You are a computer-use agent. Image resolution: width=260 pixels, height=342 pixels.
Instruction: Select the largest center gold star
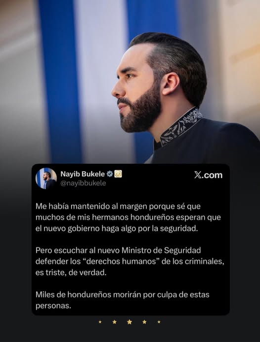point(130,322)
